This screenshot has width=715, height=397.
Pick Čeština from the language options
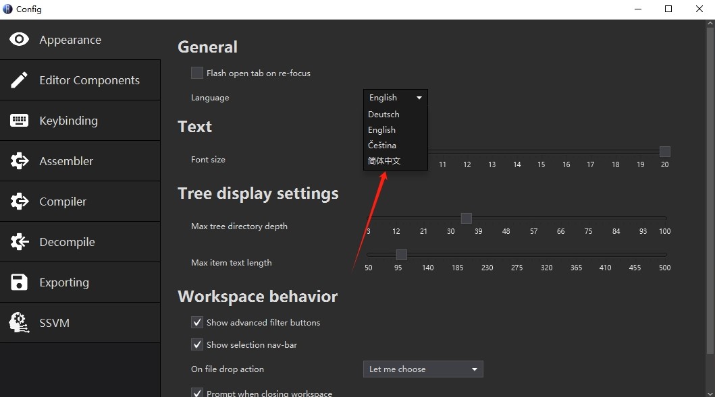[x=382, y=146]
